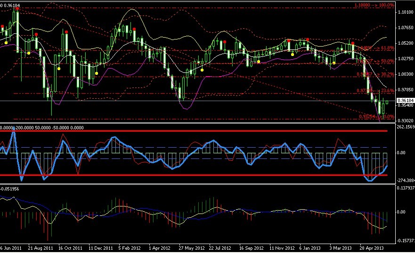415x253 pixels.
Task: Click the '28 Apr 2013' date label
Action: 372,248
